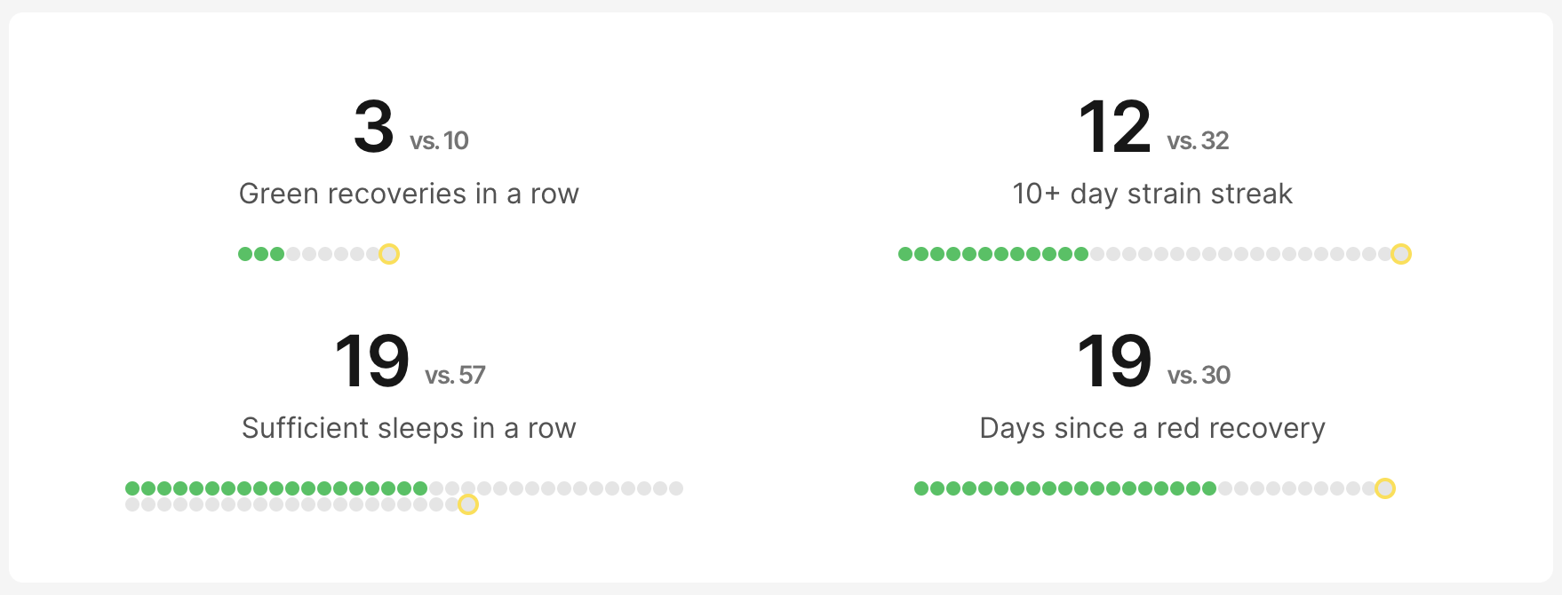The width and height of the screenshot is (1562, 595).
Task: Open 10+ day strain streak label
Action: [x=1152, y=194]
